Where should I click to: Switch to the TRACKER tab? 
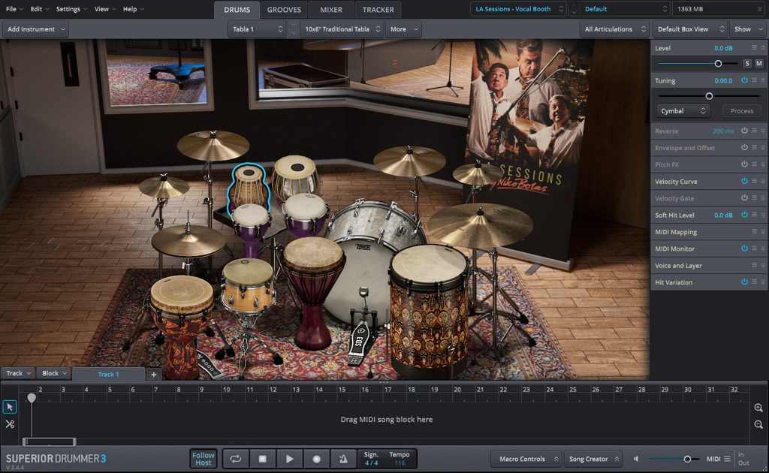pyautogui.click(x=378, y=10)
